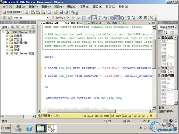Collapse the 连接 properties section
This screenshot has width=179, height=134.
159,68
